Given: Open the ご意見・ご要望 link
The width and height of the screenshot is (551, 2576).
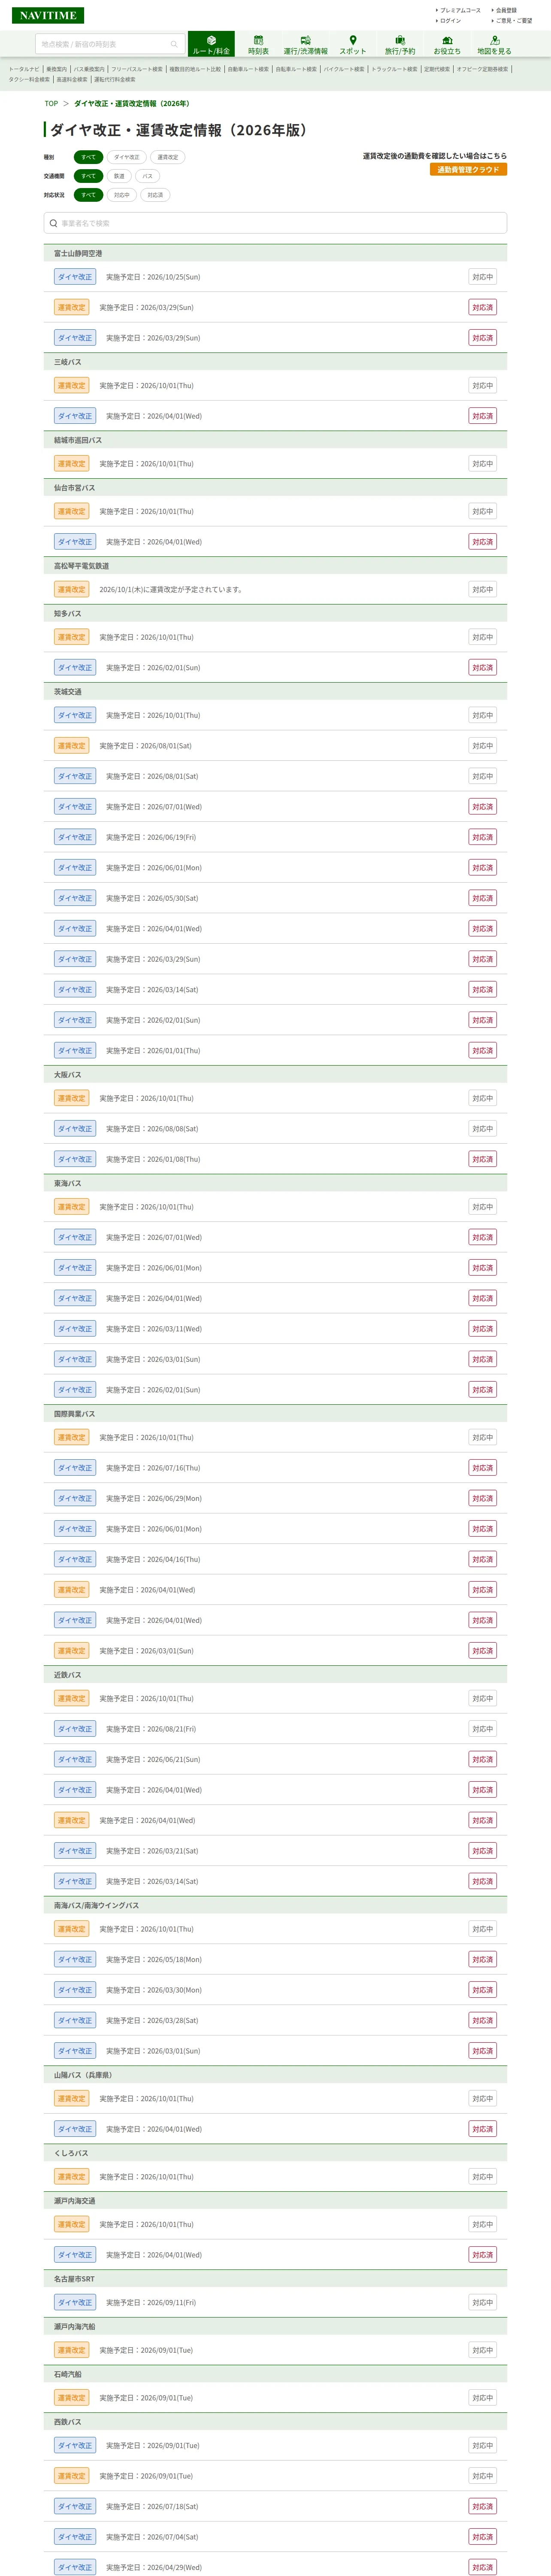Looking at the screenshot, I should 514,20.
